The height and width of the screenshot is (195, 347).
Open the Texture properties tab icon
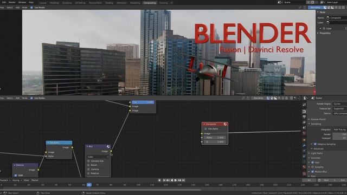304,173
